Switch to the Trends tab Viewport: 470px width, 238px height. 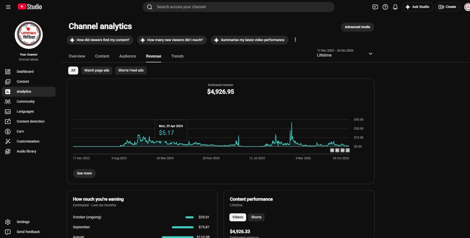(x=177, y=56)
